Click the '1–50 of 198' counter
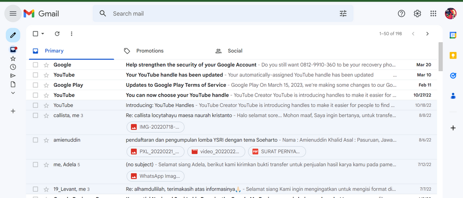Image resolution: width=463 pixels, height=198 pixels. coord(390,34)
